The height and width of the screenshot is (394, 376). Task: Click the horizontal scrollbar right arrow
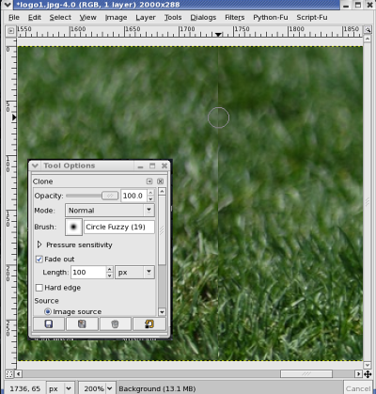click(358, 374)
